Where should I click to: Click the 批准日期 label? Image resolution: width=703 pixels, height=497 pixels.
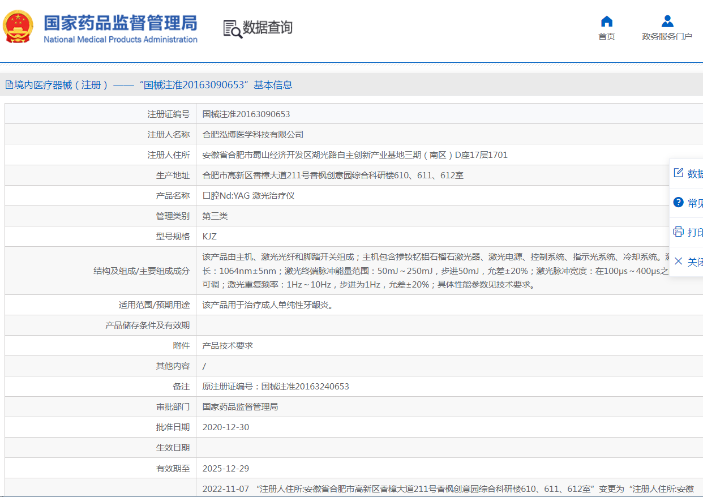pos(173,427)
